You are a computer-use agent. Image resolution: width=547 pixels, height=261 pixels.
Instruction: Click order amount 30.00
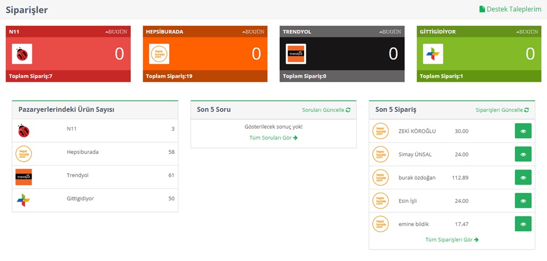(x=462, y=131)
